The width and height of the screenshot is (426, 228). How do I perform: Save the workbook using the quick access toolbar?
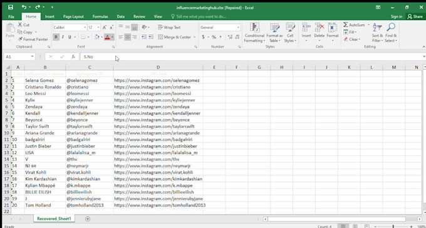[x=10, y=8]
